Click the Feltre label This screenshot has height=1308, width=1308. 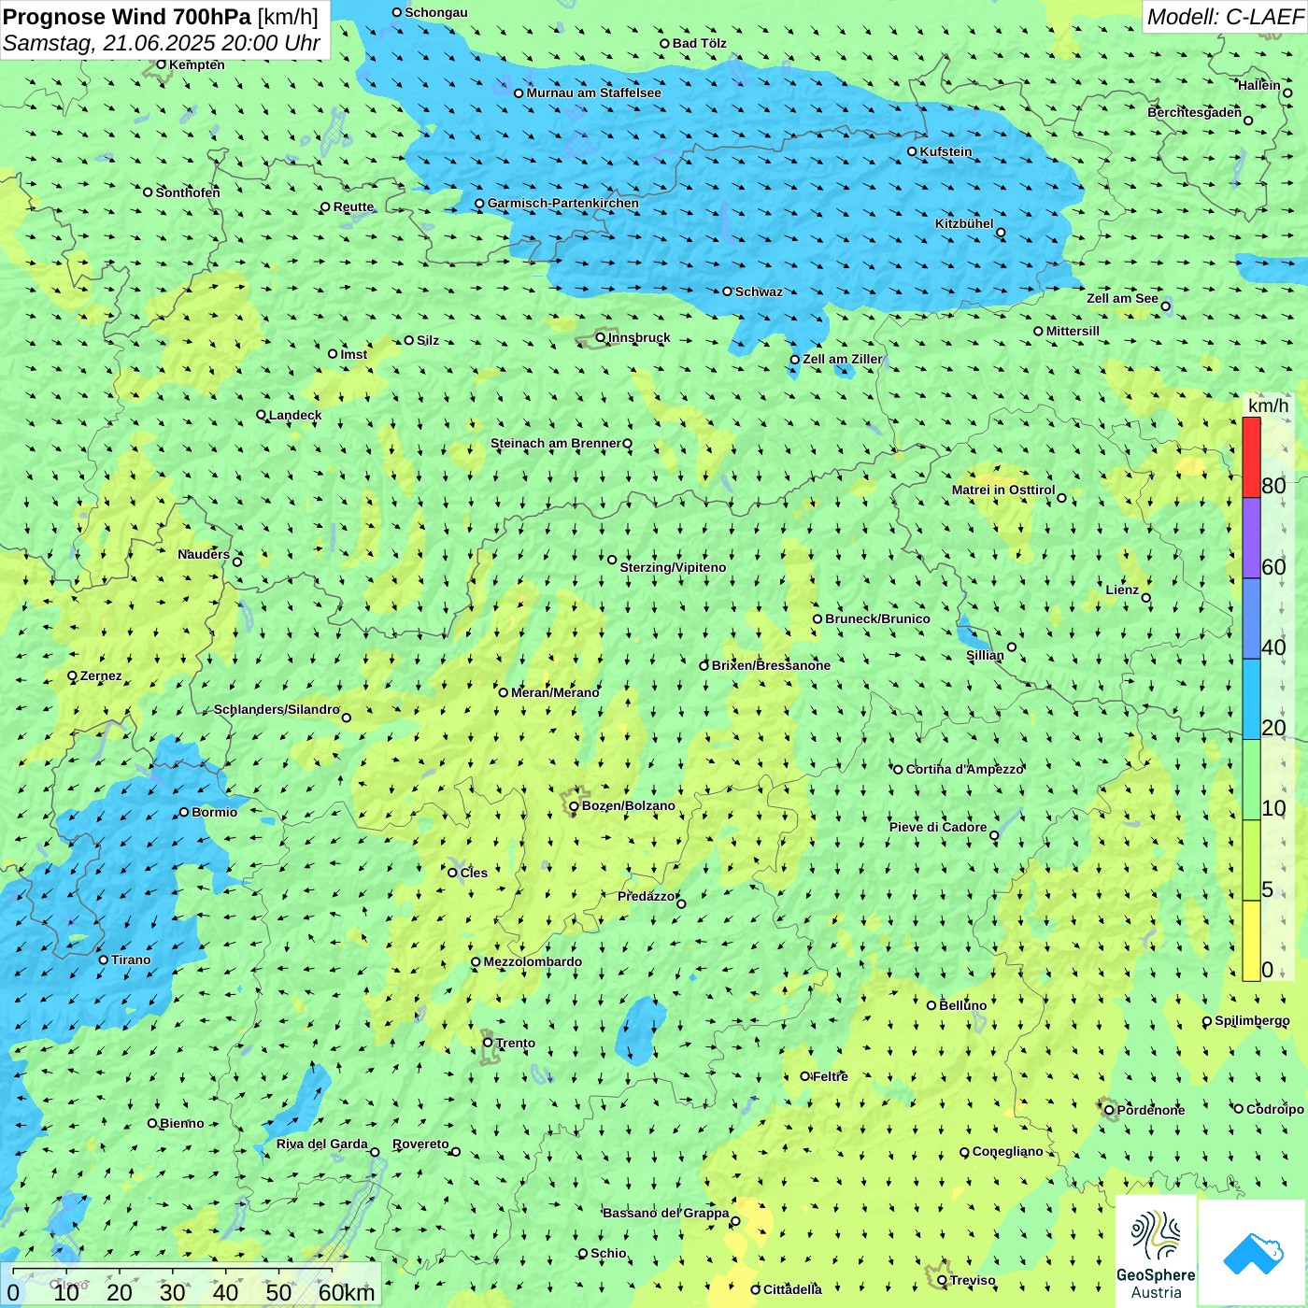point(830,1076)
